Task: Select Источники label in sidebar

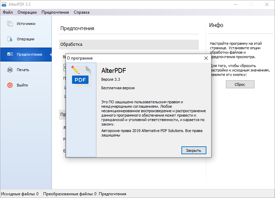Action: tap(26, 24)
